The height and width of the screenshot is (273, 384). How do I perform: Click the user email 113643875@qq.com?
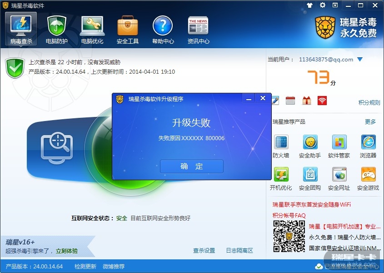326,59
